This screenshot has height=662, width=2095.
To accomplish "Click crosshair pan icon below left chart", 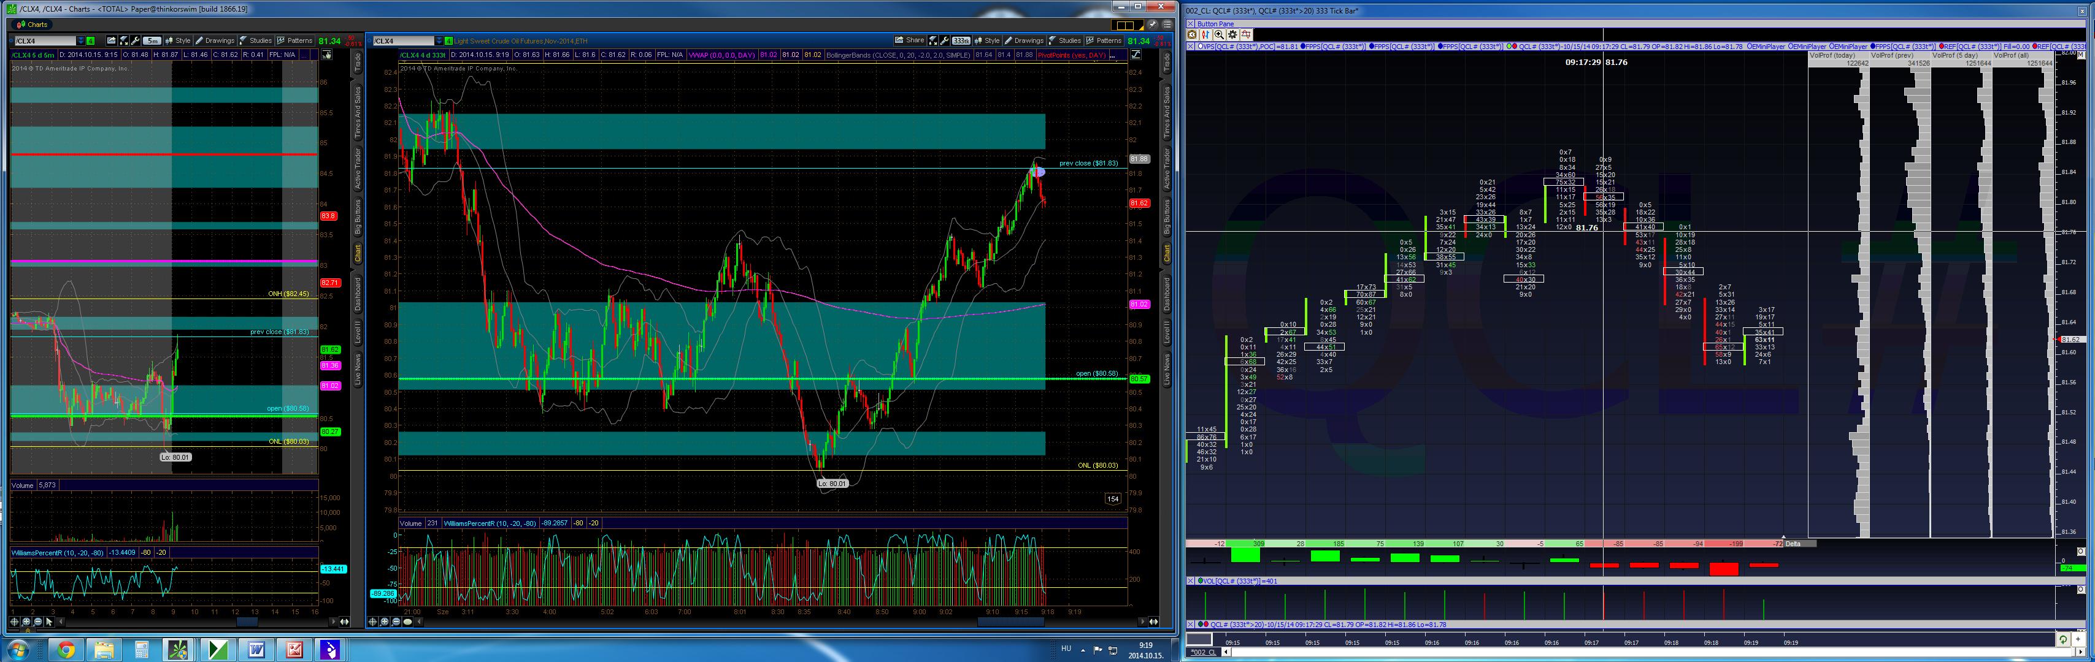I will tap(15, 622).
